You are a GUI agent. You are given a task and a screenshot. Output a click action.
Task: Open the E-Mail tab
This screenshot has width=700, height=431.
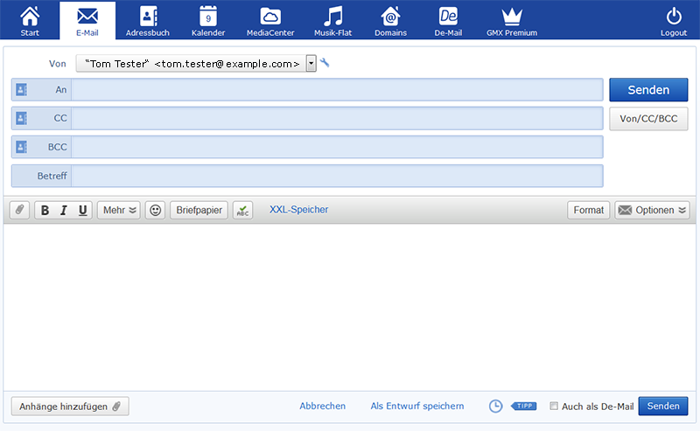click(87, 21)
